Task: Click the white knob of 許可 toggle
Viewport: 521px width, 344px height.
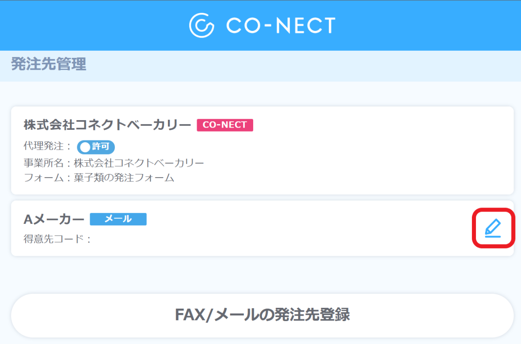Action: pos(85,147)
